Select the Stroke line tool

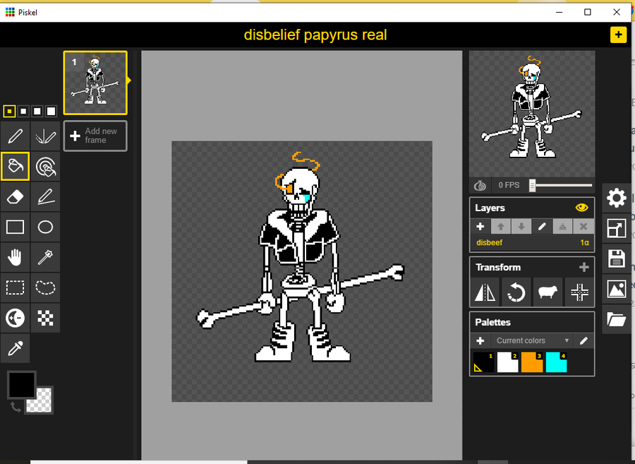click(x=45, y=196)
